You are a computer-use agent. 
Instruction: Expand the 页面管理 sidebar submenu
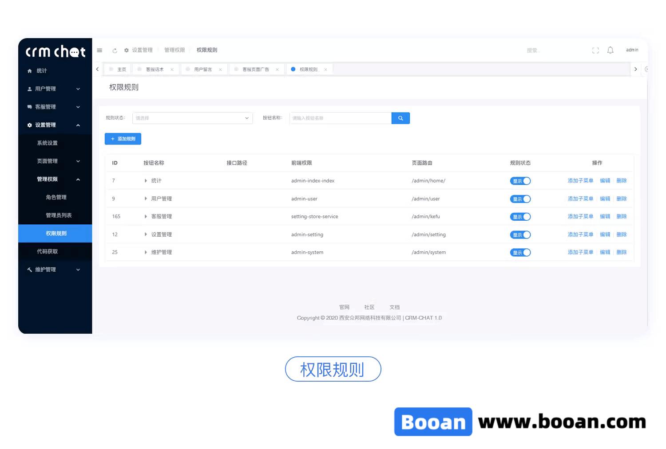coord(48,161)
